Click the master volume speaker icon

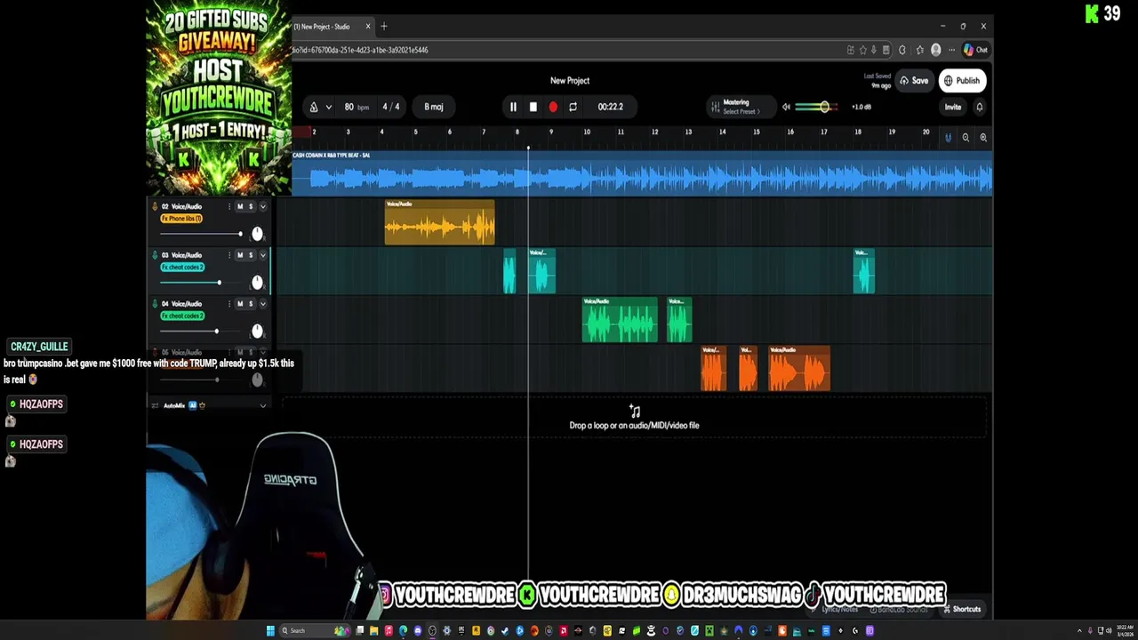click(786, 107)
